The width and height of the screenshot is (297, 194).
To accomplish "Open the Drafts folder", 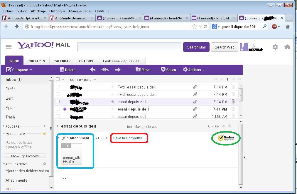I will (10, 89).
